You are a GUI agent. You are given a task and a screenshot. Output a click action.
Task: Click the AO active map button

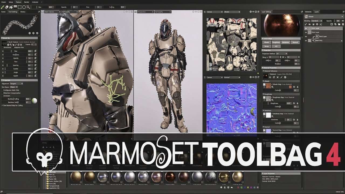pyautogui.click(x=276, y=46)
